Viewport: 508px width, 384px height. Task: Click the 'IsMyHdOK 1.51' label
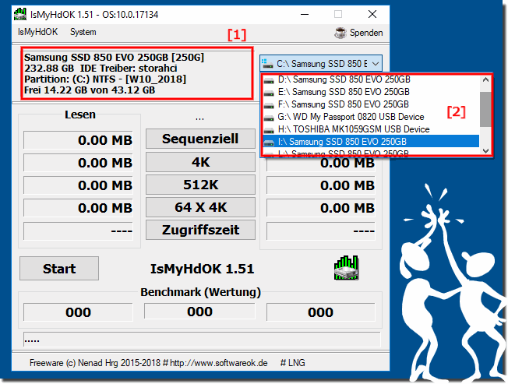click(202, 269)
